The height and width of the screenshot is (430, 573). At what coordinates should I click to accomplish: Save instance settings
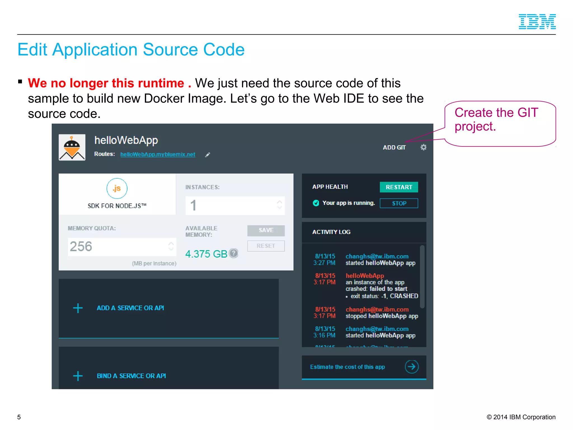pyautogui.click(x=266, y=230)
